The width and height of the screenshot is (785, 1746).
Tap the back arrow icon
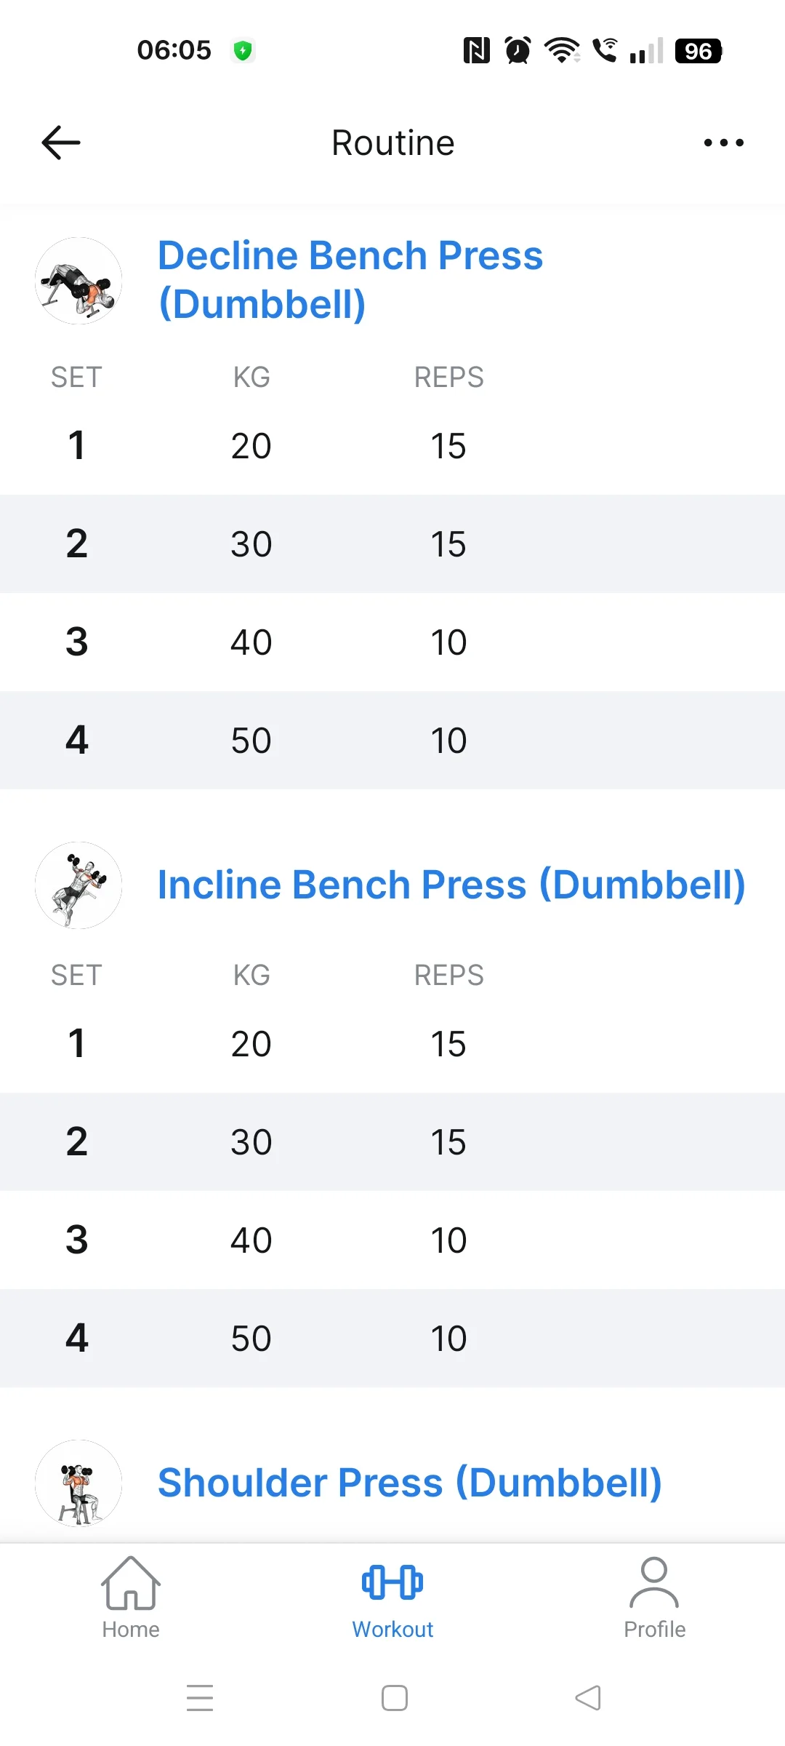click(61, 143)
